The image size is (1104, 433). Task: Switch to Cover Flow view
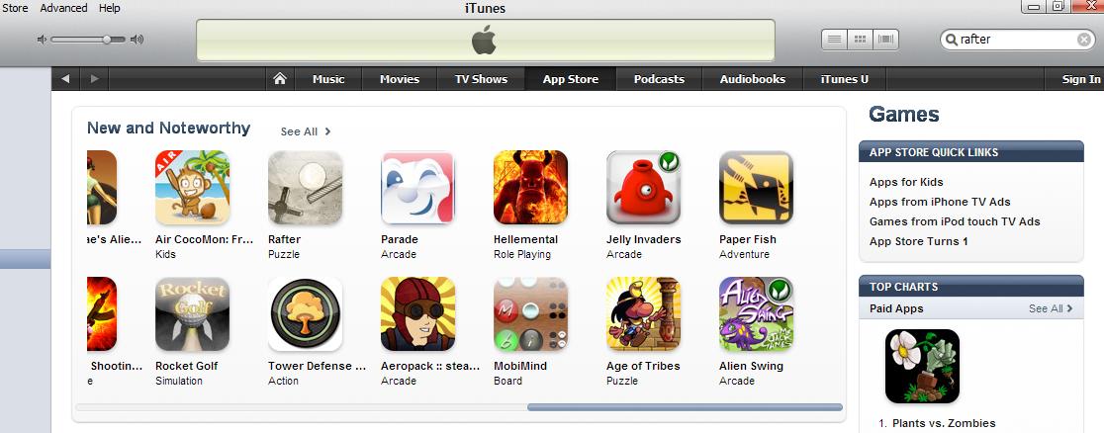885,40
